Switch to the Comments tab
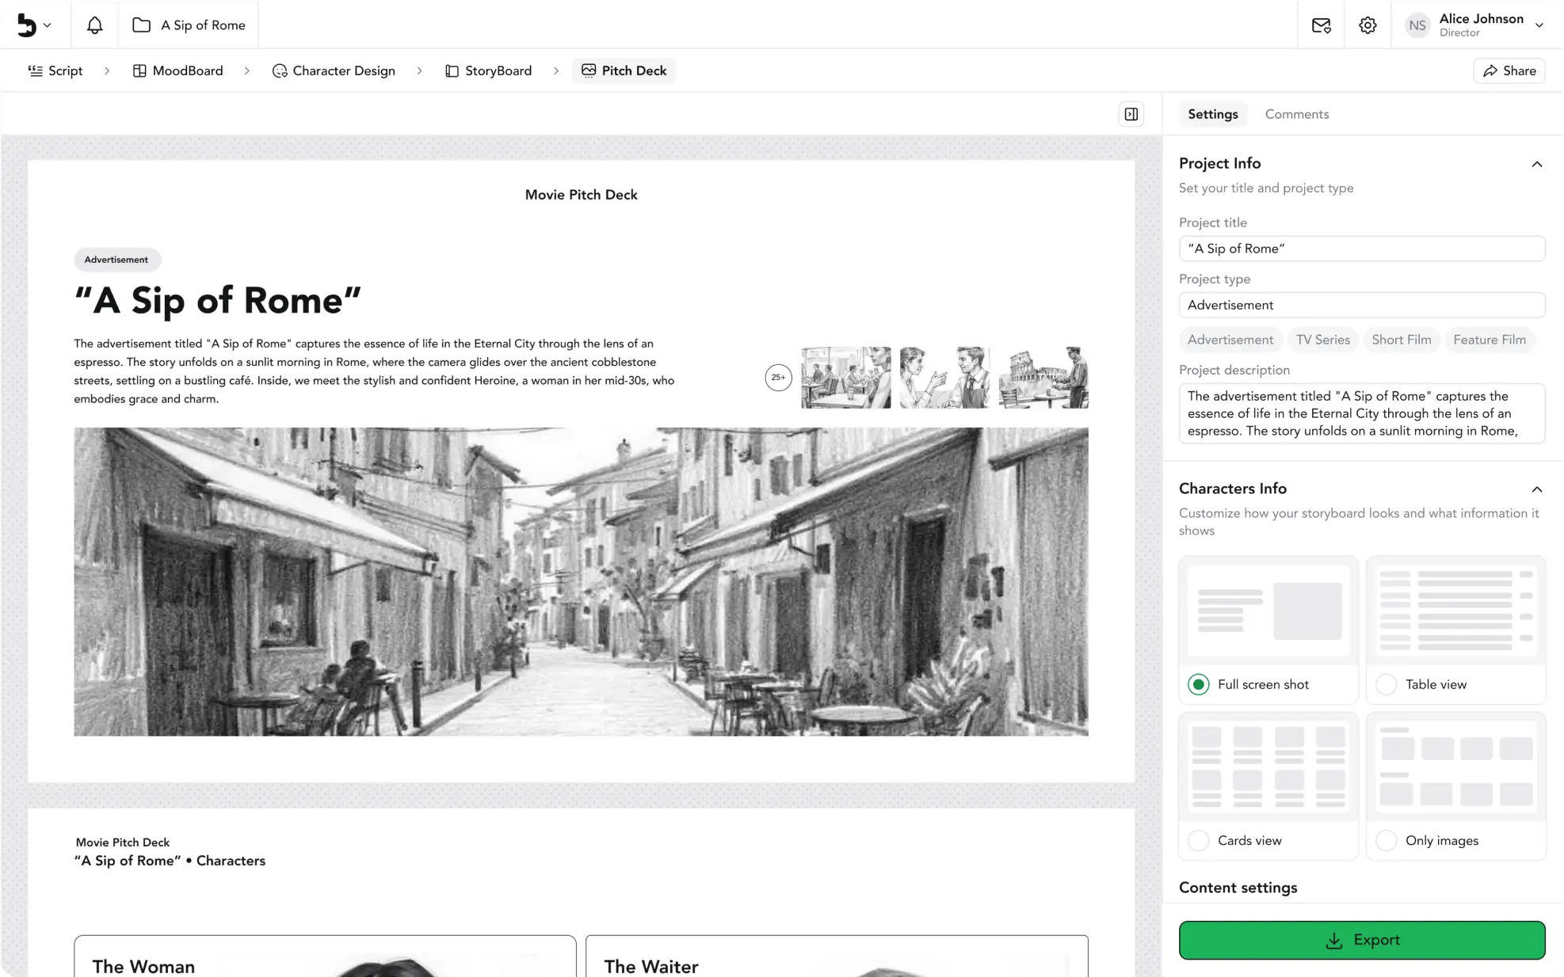Viewport: 1564px width, 977px height. (x=1296, y=114)
